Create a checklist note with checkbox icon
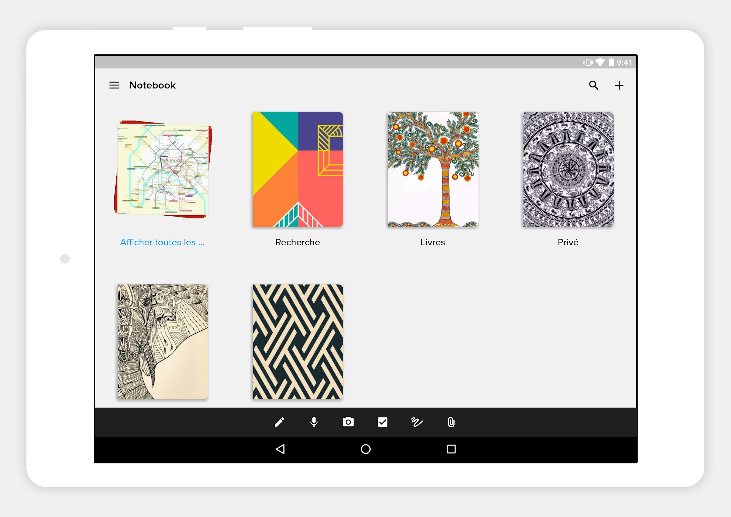The width and height of the screenshot is (731, 517). click(x=383, y=422)
